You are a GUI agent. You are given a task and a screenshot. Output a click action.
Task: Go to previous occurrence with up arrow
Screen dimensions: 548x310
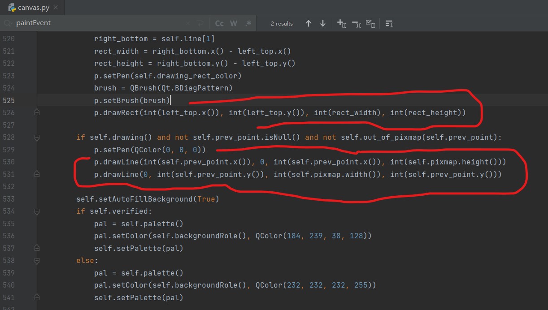309,23
